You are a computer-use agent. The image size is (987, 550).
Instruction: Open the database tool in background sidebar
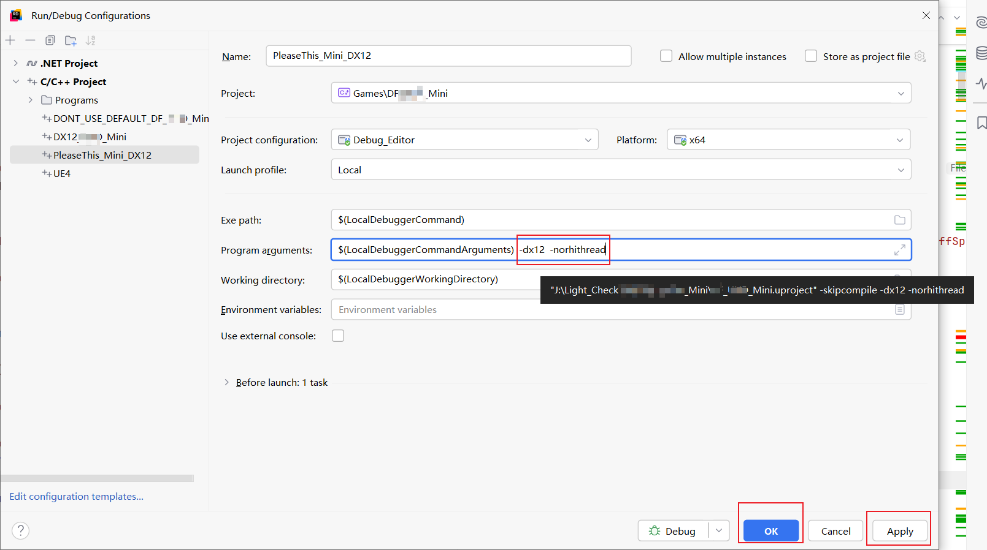point(981,53)
